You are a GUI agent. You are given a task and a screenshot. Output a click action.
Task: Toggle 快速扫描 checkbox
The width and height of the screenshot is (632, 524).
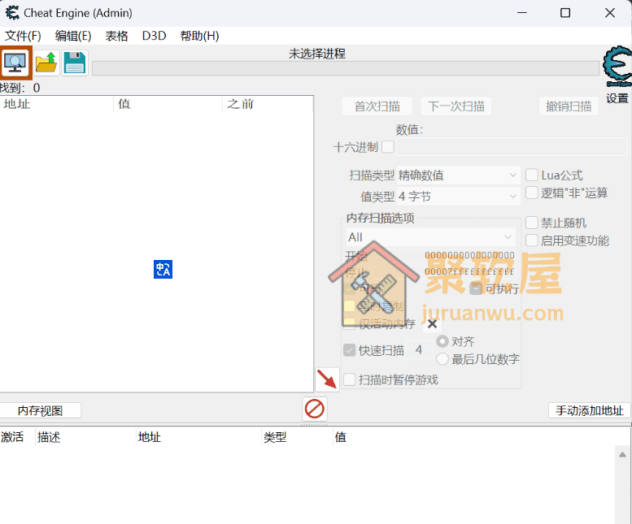pyautogui.click(x=349, y=350)
